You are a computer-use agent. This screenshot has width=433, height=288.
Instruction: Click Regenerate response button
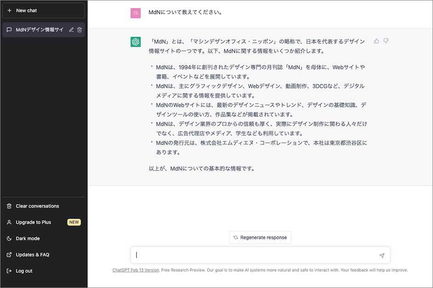[260, 238]
